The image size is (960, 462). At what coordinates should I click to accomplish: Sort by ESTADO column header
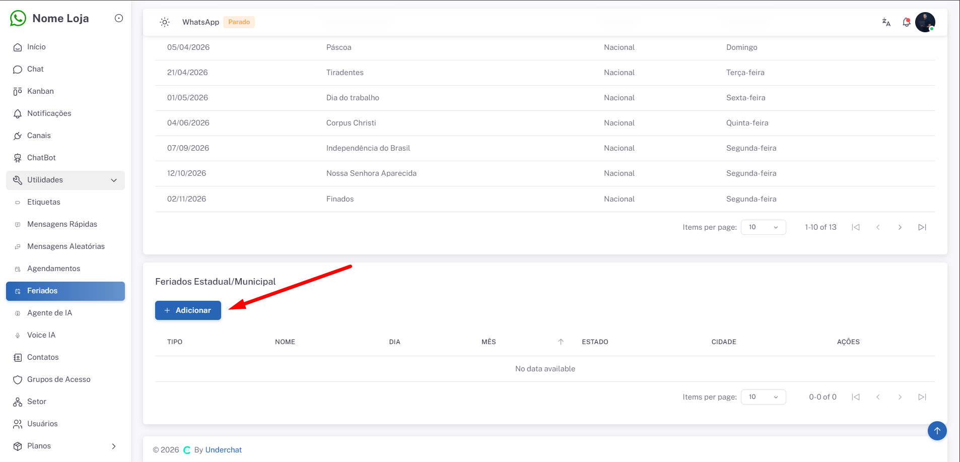pos(595,342)
